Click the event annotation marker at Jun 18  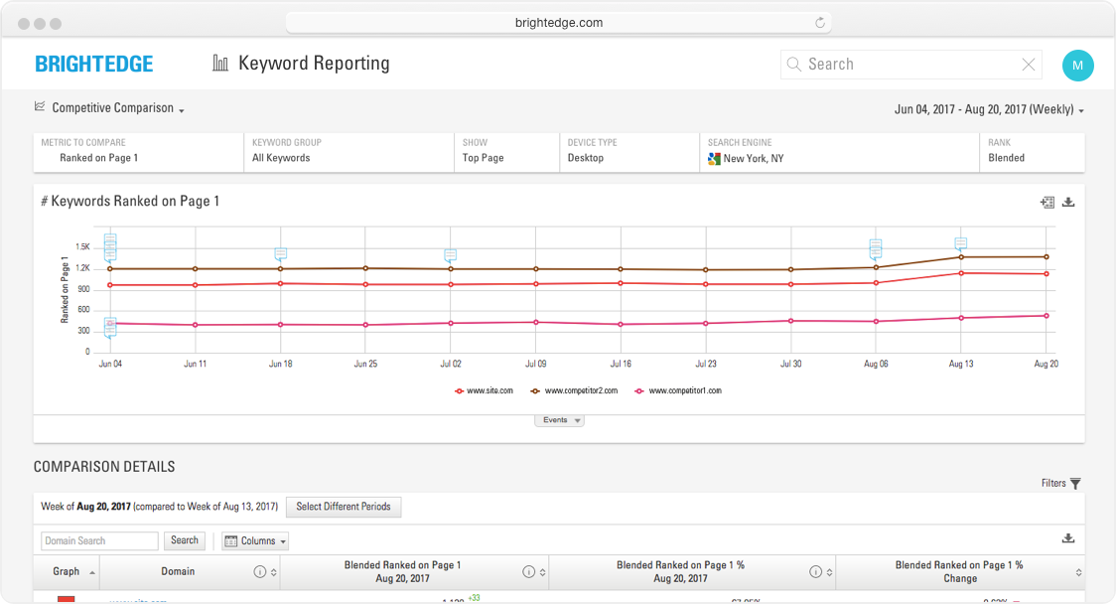[281, 254]
